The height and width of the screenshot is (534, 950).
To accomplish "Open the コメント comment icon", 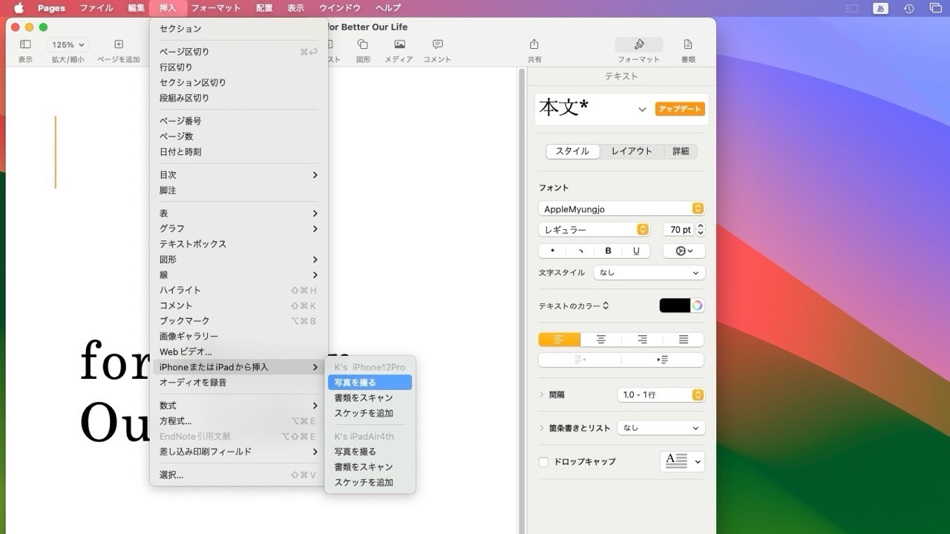I will pyautogui.click(x=437, y=44).
